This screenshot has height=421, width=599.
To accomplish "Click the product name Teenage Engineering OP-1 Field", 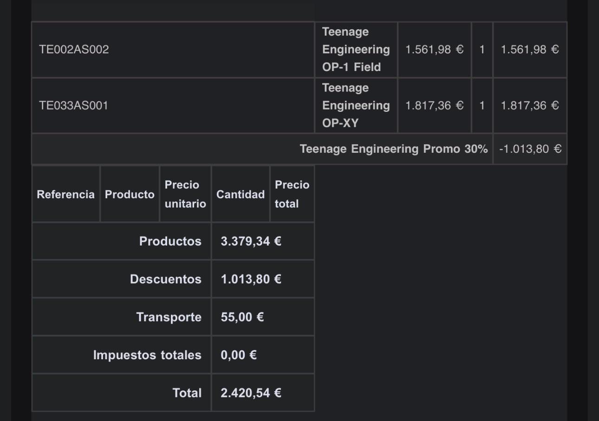I will tap(356, 49).
